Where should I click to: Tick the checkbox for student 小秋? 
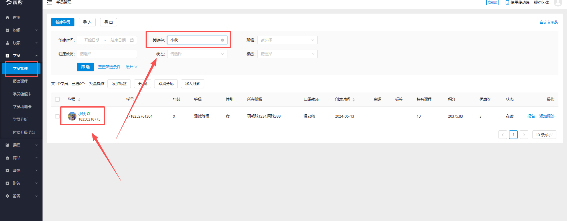[58, 116]
